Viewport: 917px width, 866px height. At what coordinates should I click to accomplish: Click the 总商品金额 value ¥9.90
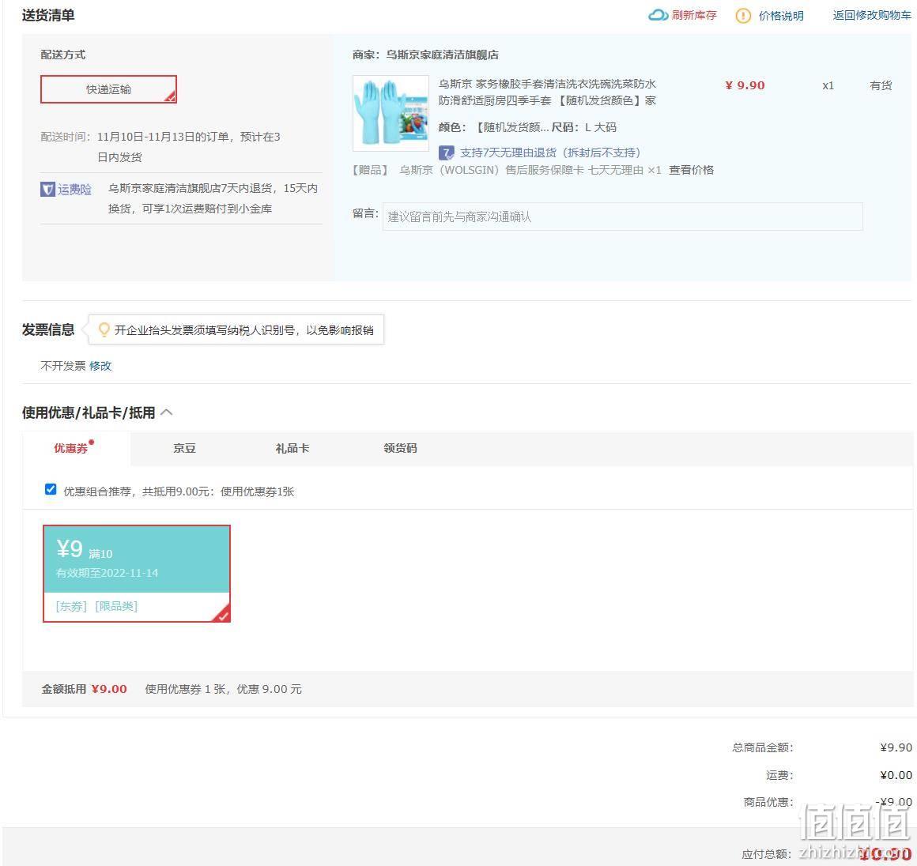(x=896, y=747)
